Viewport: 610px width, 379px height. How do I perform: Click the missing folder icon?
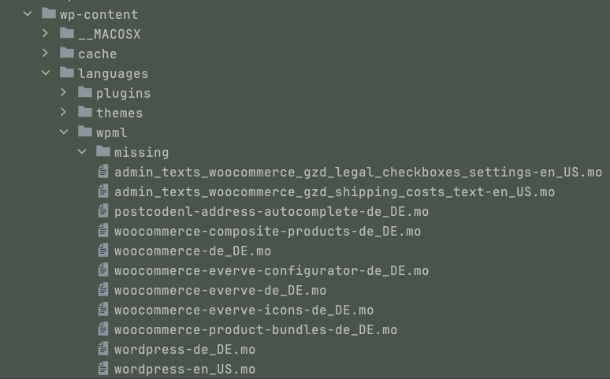coord(103,151)
